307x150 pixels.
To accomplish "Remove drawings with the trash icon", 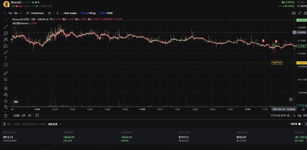I will click(6, 115).
